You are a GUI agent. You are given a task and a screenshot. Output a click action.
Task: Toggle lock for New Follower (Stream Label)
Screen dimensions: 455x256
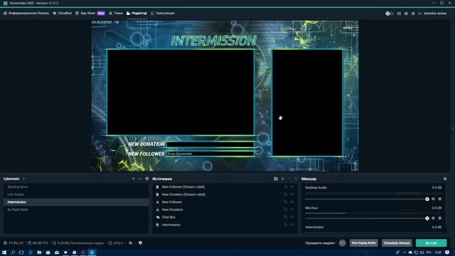pos(286,187)
